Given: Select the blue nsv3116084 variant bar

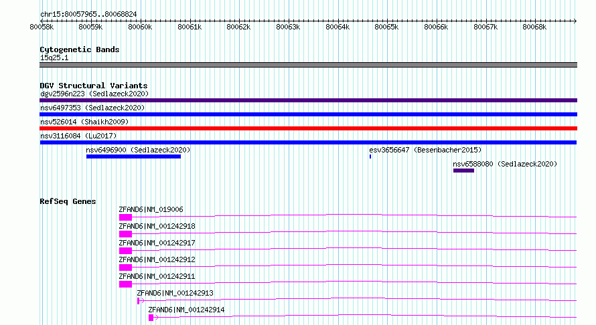Looking at the screenshot, I should pyautogui.click(x=308, y=142).
